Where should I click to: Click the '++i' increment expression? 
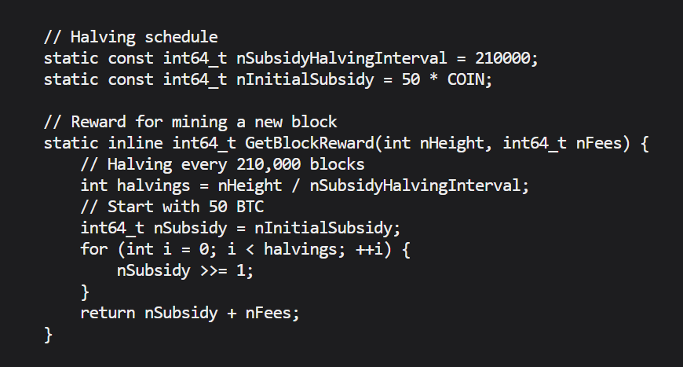coord(370,249)
